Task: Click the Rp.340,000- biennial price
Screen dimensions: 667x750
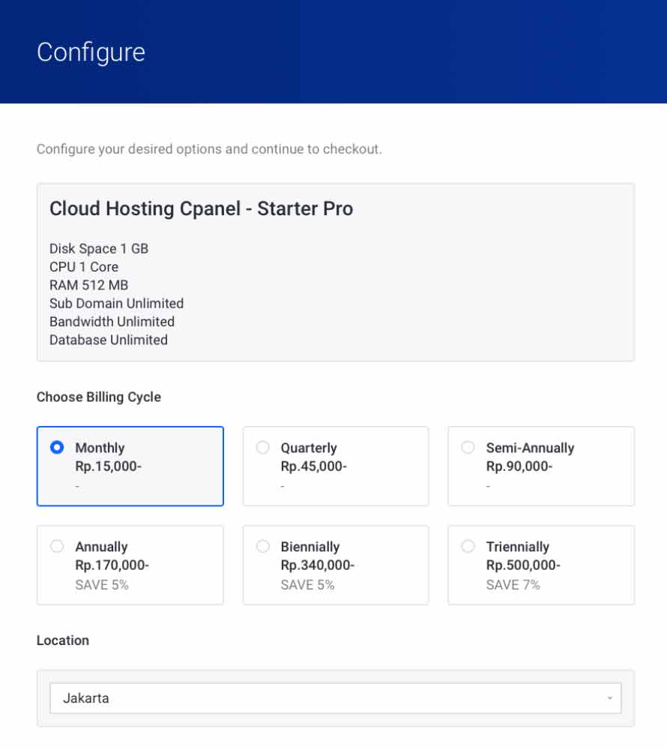Action: click(318, 565)
